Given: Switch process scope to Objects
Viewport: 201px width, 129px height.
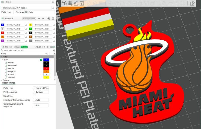Looking at the screenshot, I should click(24, 47).
